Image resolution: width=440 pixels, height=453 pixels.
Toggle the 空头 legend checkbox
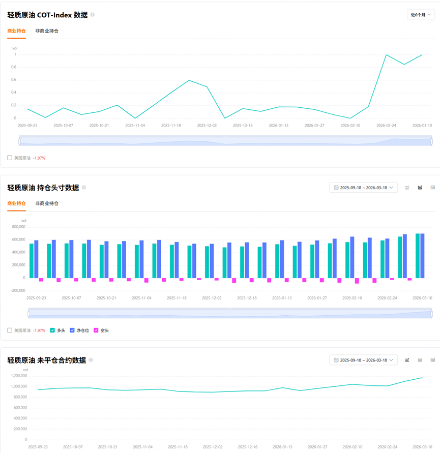tap(96, 330)
